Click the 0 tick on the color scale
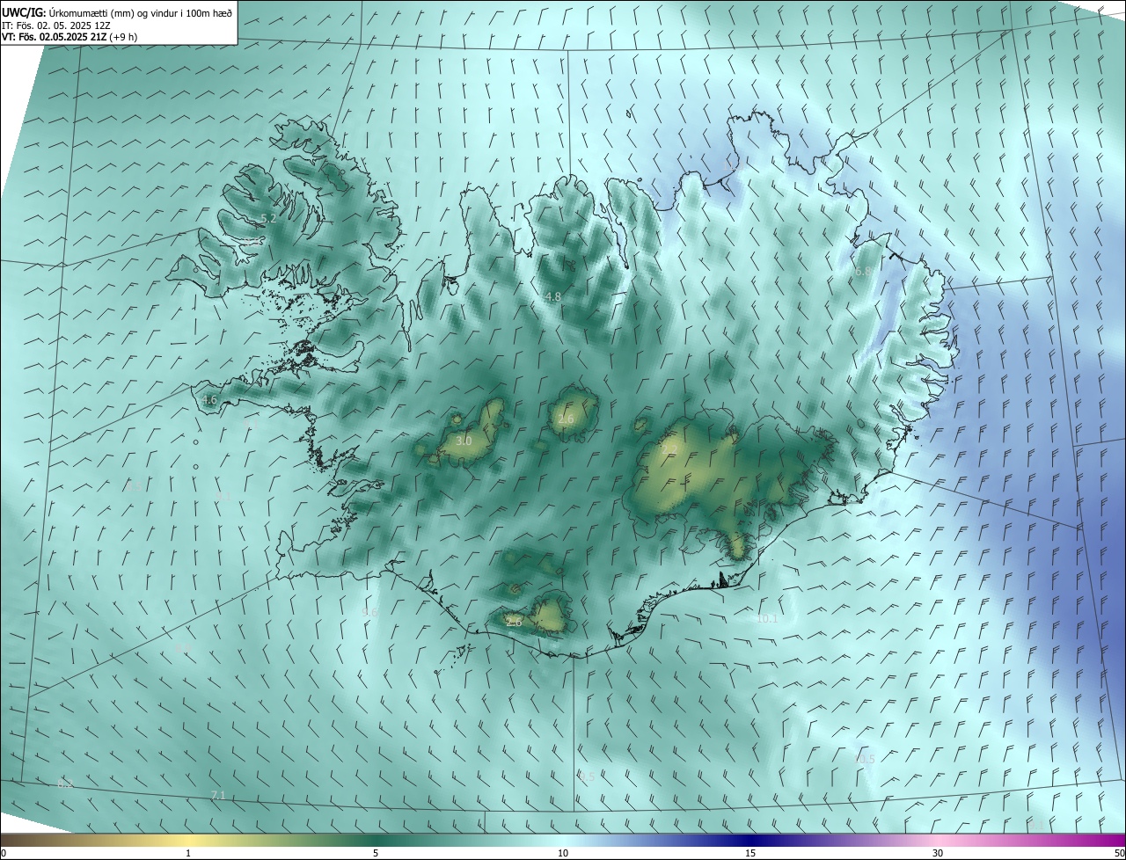 pos(4,853)
